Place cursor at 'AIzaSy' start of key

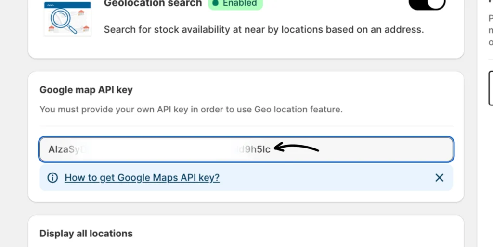click(49, 149)
